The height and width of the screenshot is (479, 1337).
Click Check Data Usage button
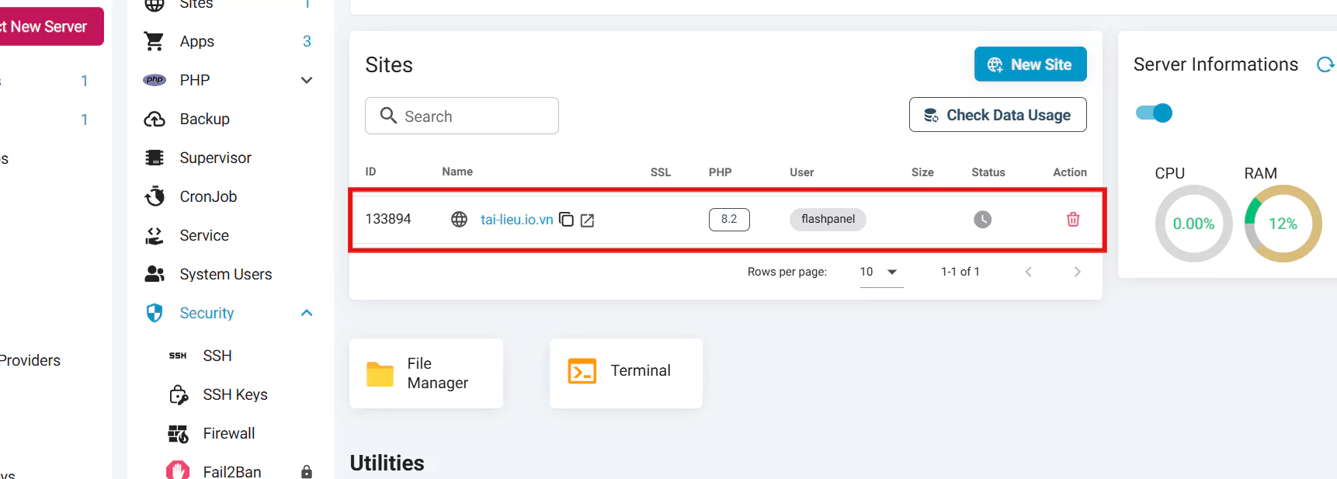997,115
